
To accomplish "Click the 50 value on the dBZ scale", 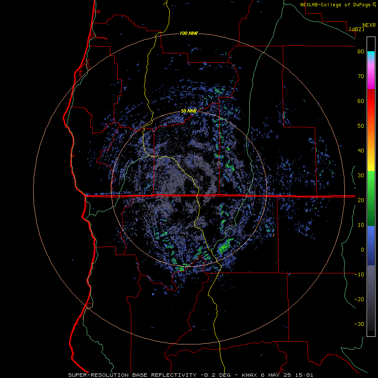I will point(361,126).
